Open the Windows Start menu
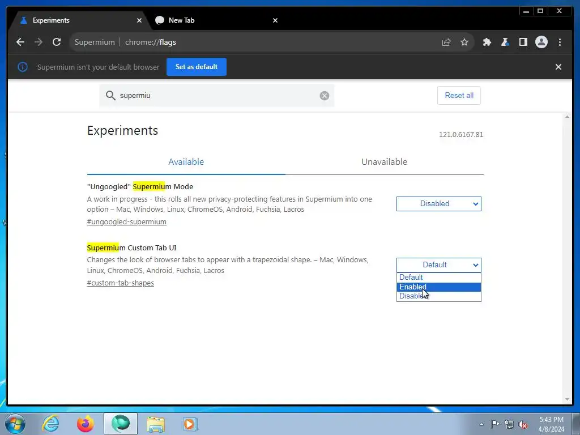Screen dimensions: 580x435 pyautogui.click(x=15, y=424)
